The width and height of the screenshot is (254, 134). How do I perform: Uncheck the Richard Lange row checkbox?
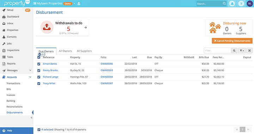pyautogui.click(x=39, y=77)
